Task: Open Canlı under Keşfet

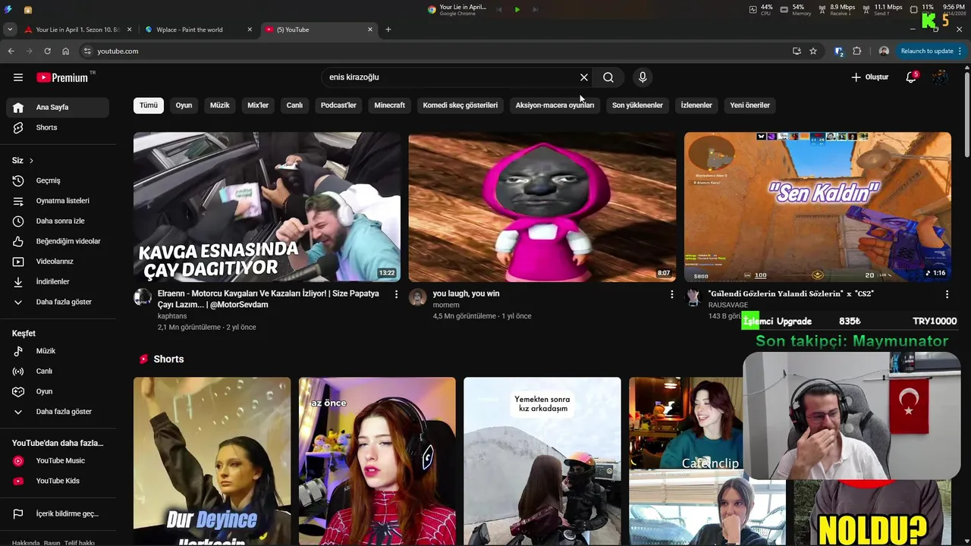Action: tap(58, 371)
